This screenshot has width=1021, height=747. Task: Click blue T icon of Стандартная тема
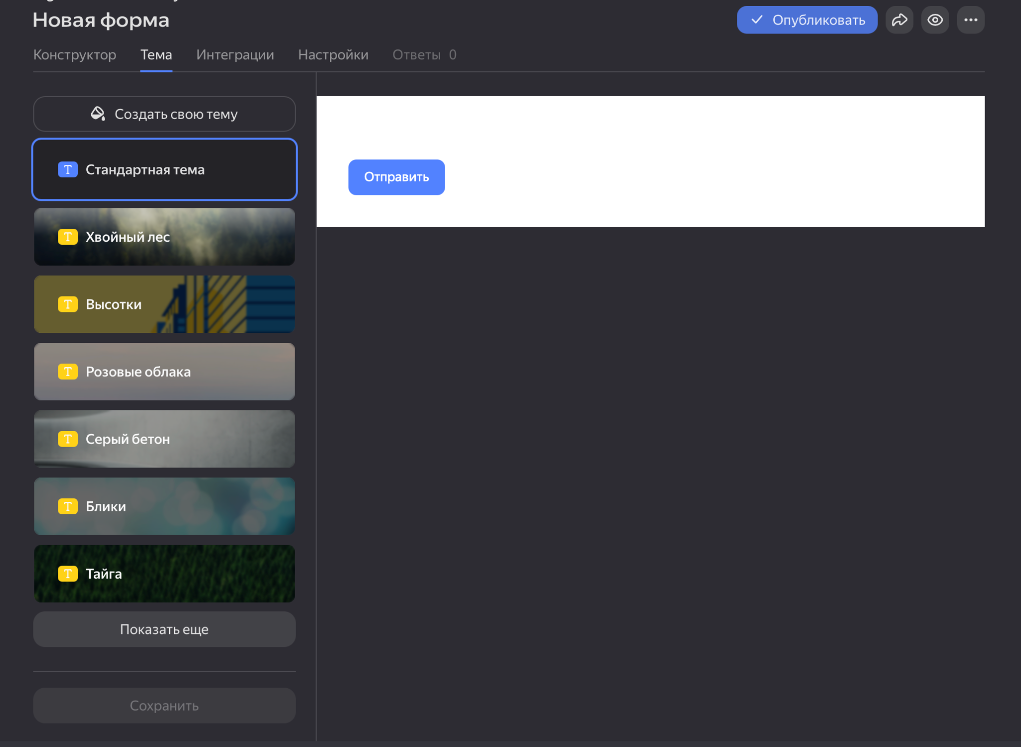(x=68, y=169)
